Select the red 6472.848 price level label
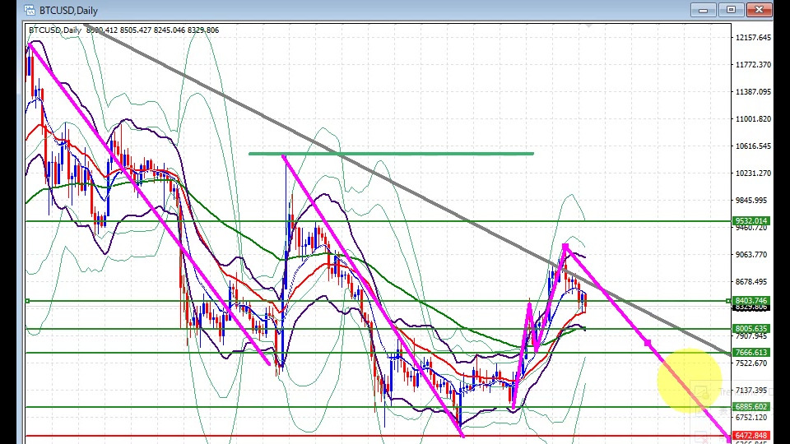Viewport: 790px width, 444px height. point(751,436)
